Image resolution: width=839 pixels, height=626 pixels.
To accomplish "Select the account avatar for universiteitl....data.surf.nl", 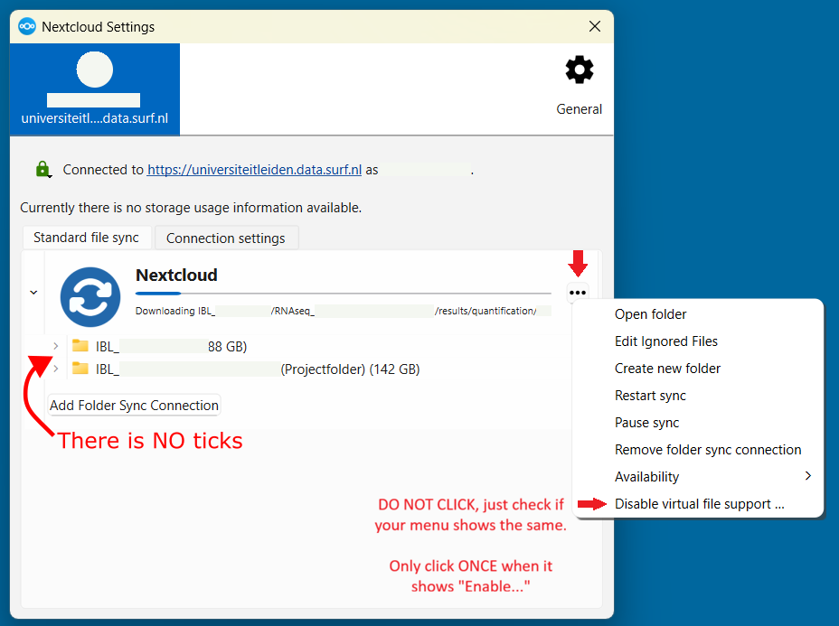I will 95,70.
